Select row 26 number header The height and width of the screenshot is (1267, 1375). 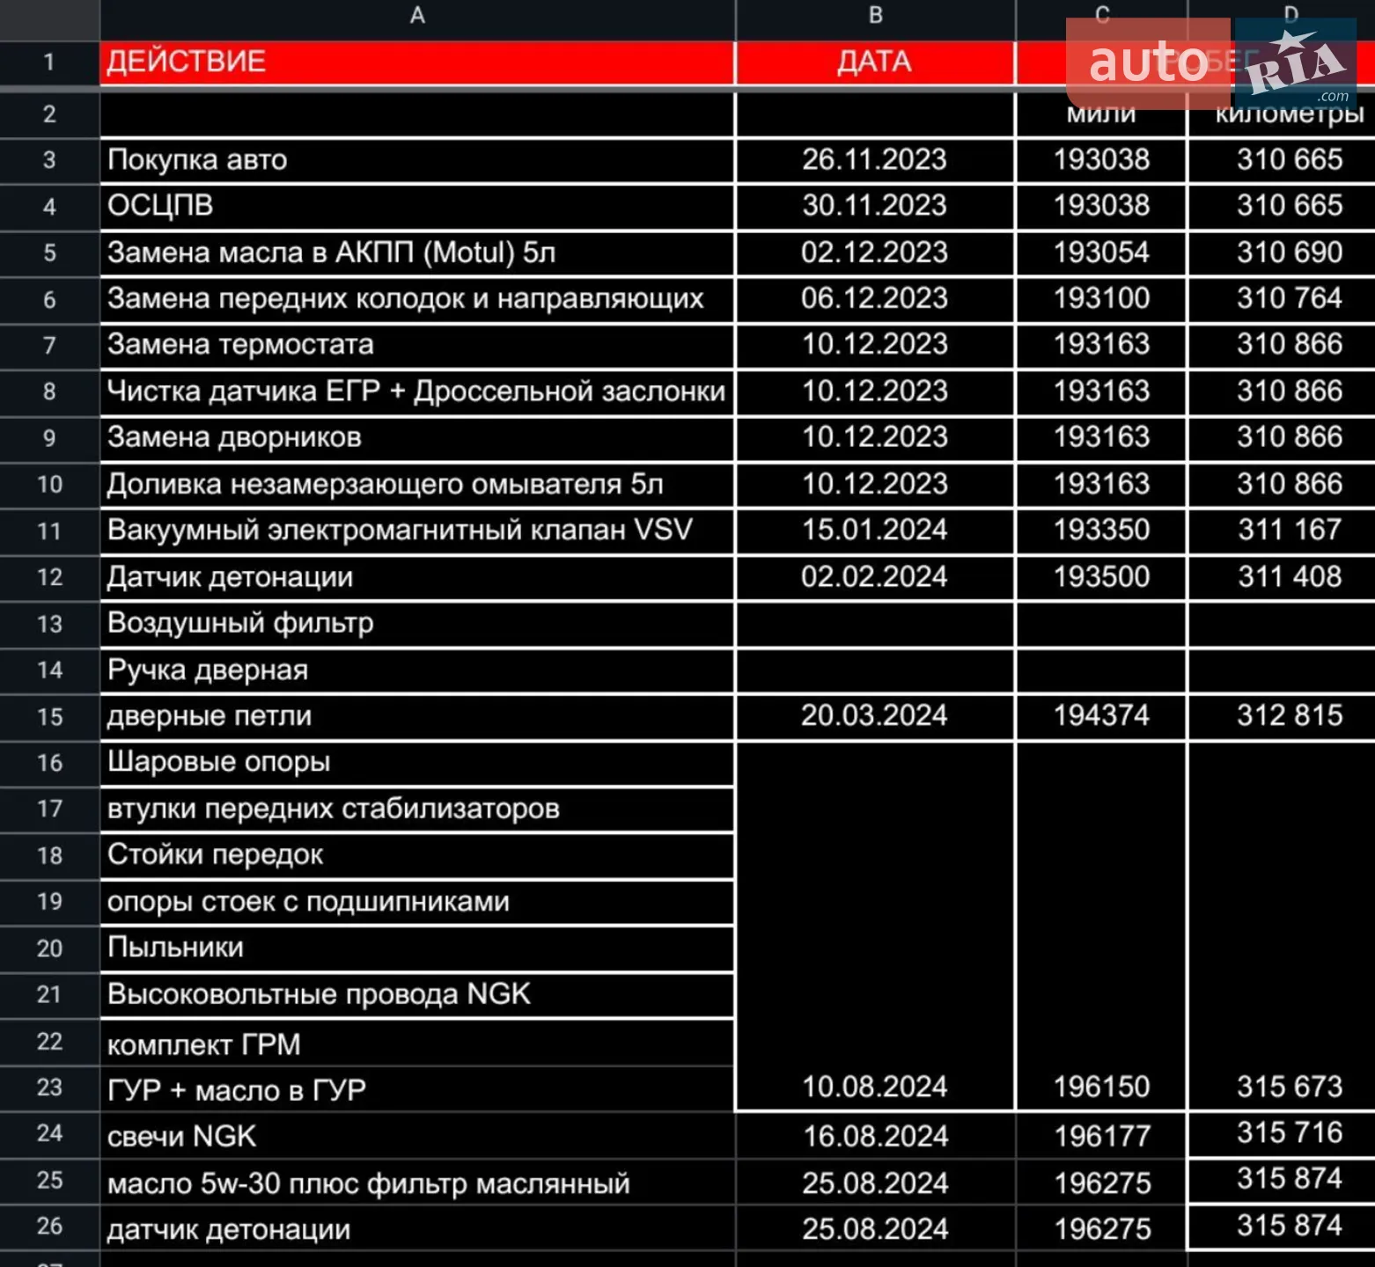49,1227
